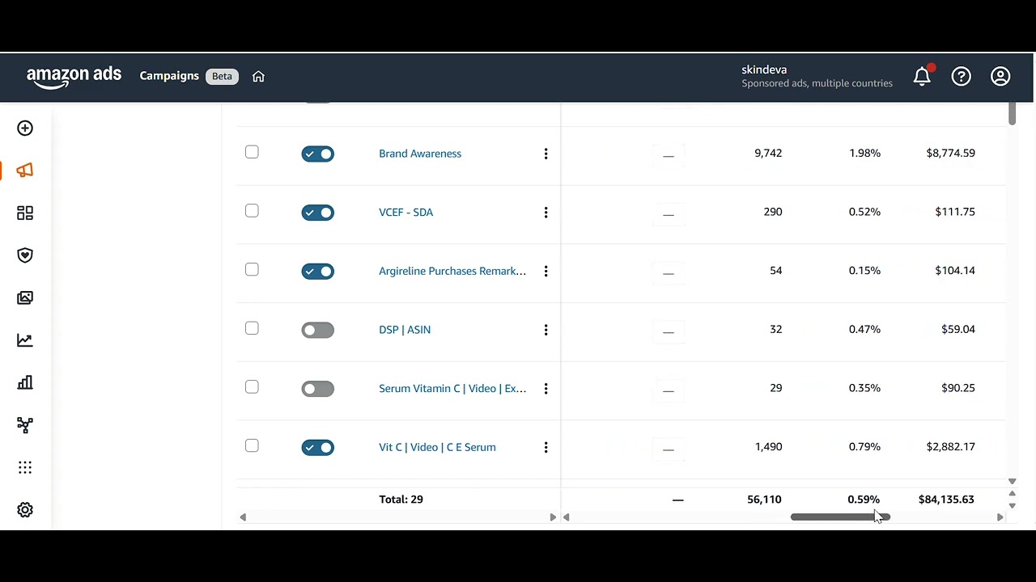Open the home icon beside Campaigns
This screenshot has height=582, width=1036.
coord(258,76)
